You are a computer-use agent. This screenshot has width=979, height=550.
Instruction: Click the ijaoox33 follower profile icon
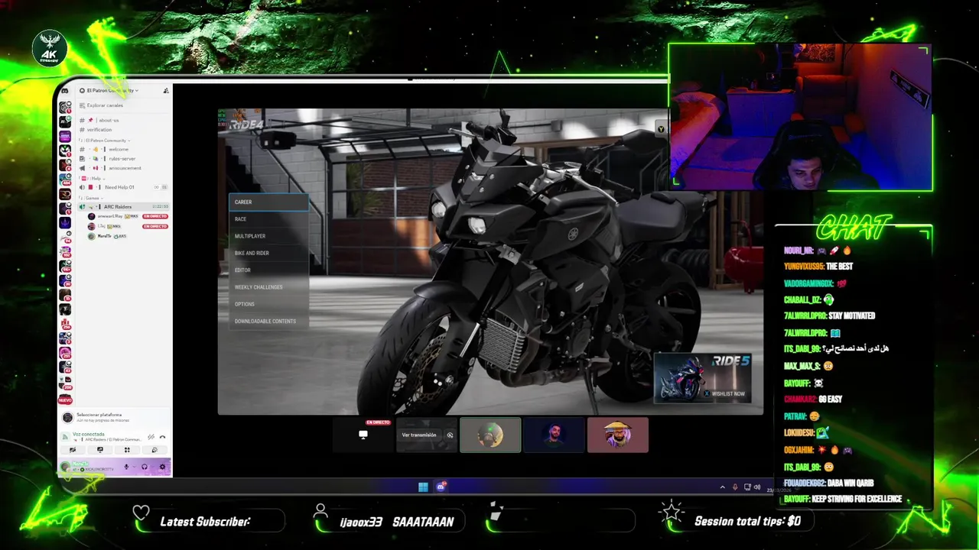pyautogui.click(x=321, y=512)
